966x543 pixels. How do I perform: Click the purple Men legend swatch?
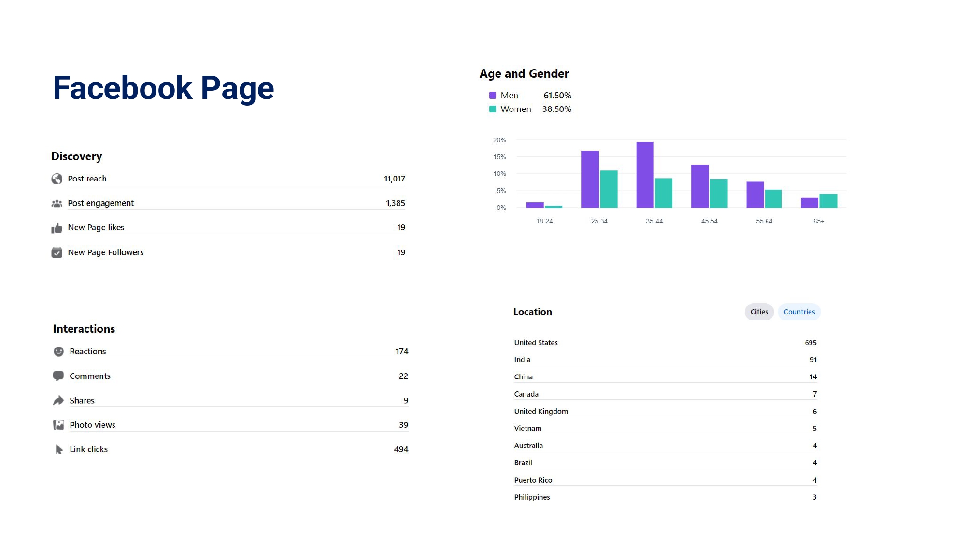[493, 96]
